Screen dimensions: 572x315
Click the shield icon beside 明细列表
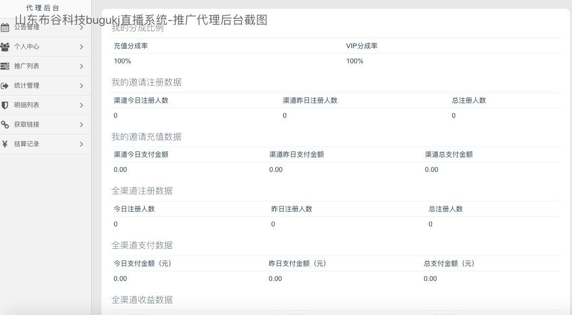[x=5, y=105]
